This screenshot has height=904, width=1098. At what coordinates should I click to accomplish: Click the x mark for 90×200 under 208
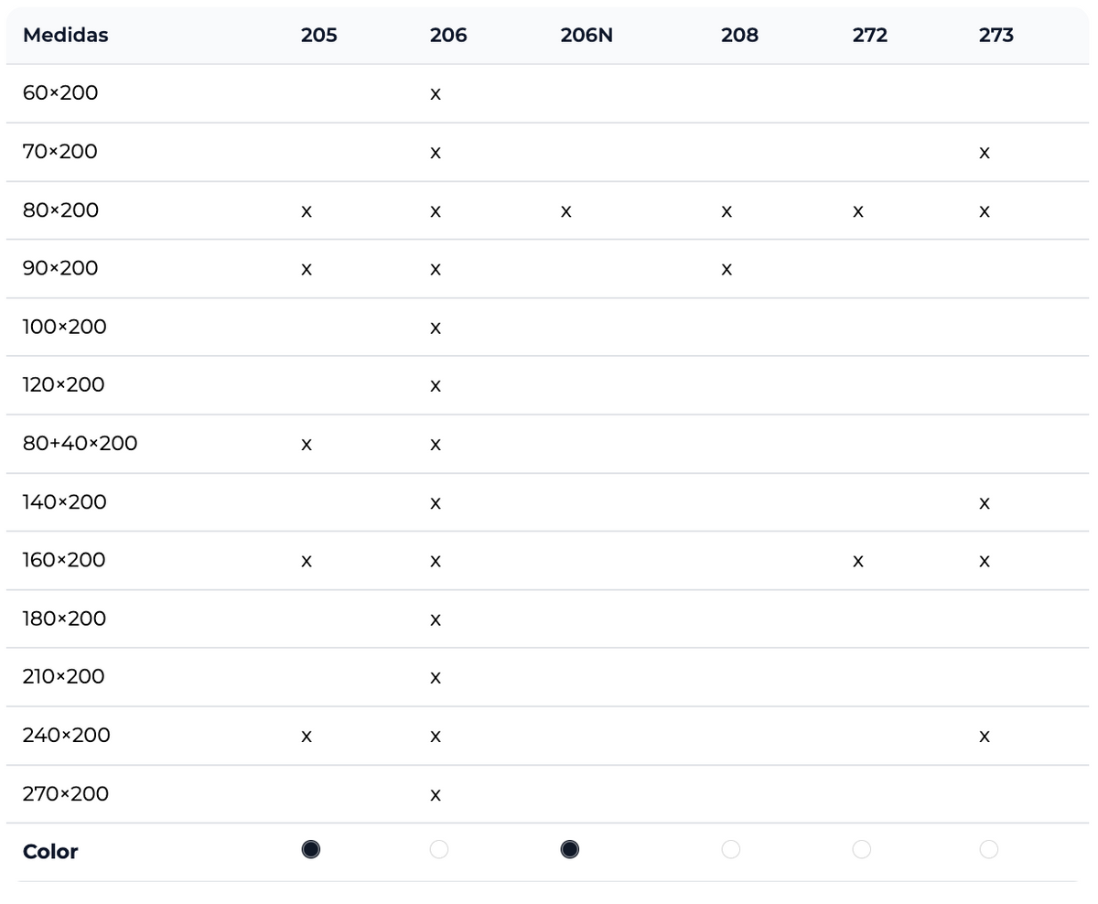(727, 269)
